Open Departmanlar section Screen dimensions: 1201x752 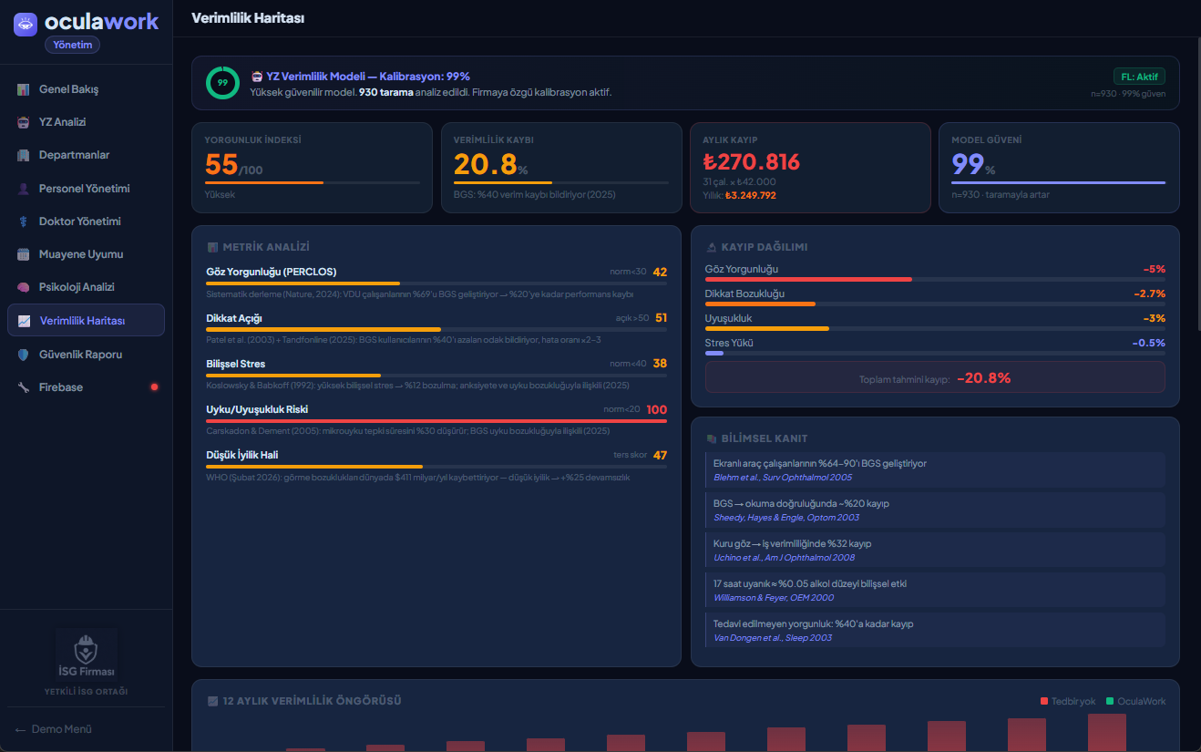pos(86,155)
